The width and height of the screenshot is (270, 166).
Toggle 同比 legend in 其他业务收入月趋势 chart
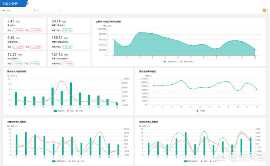pos(204,161)
